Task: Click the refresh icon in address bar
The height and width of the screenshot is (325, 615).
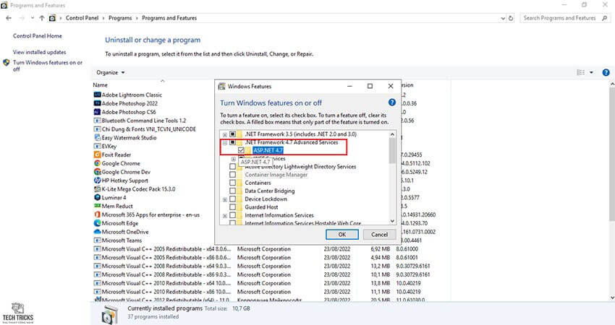Action: coord(511,18)
